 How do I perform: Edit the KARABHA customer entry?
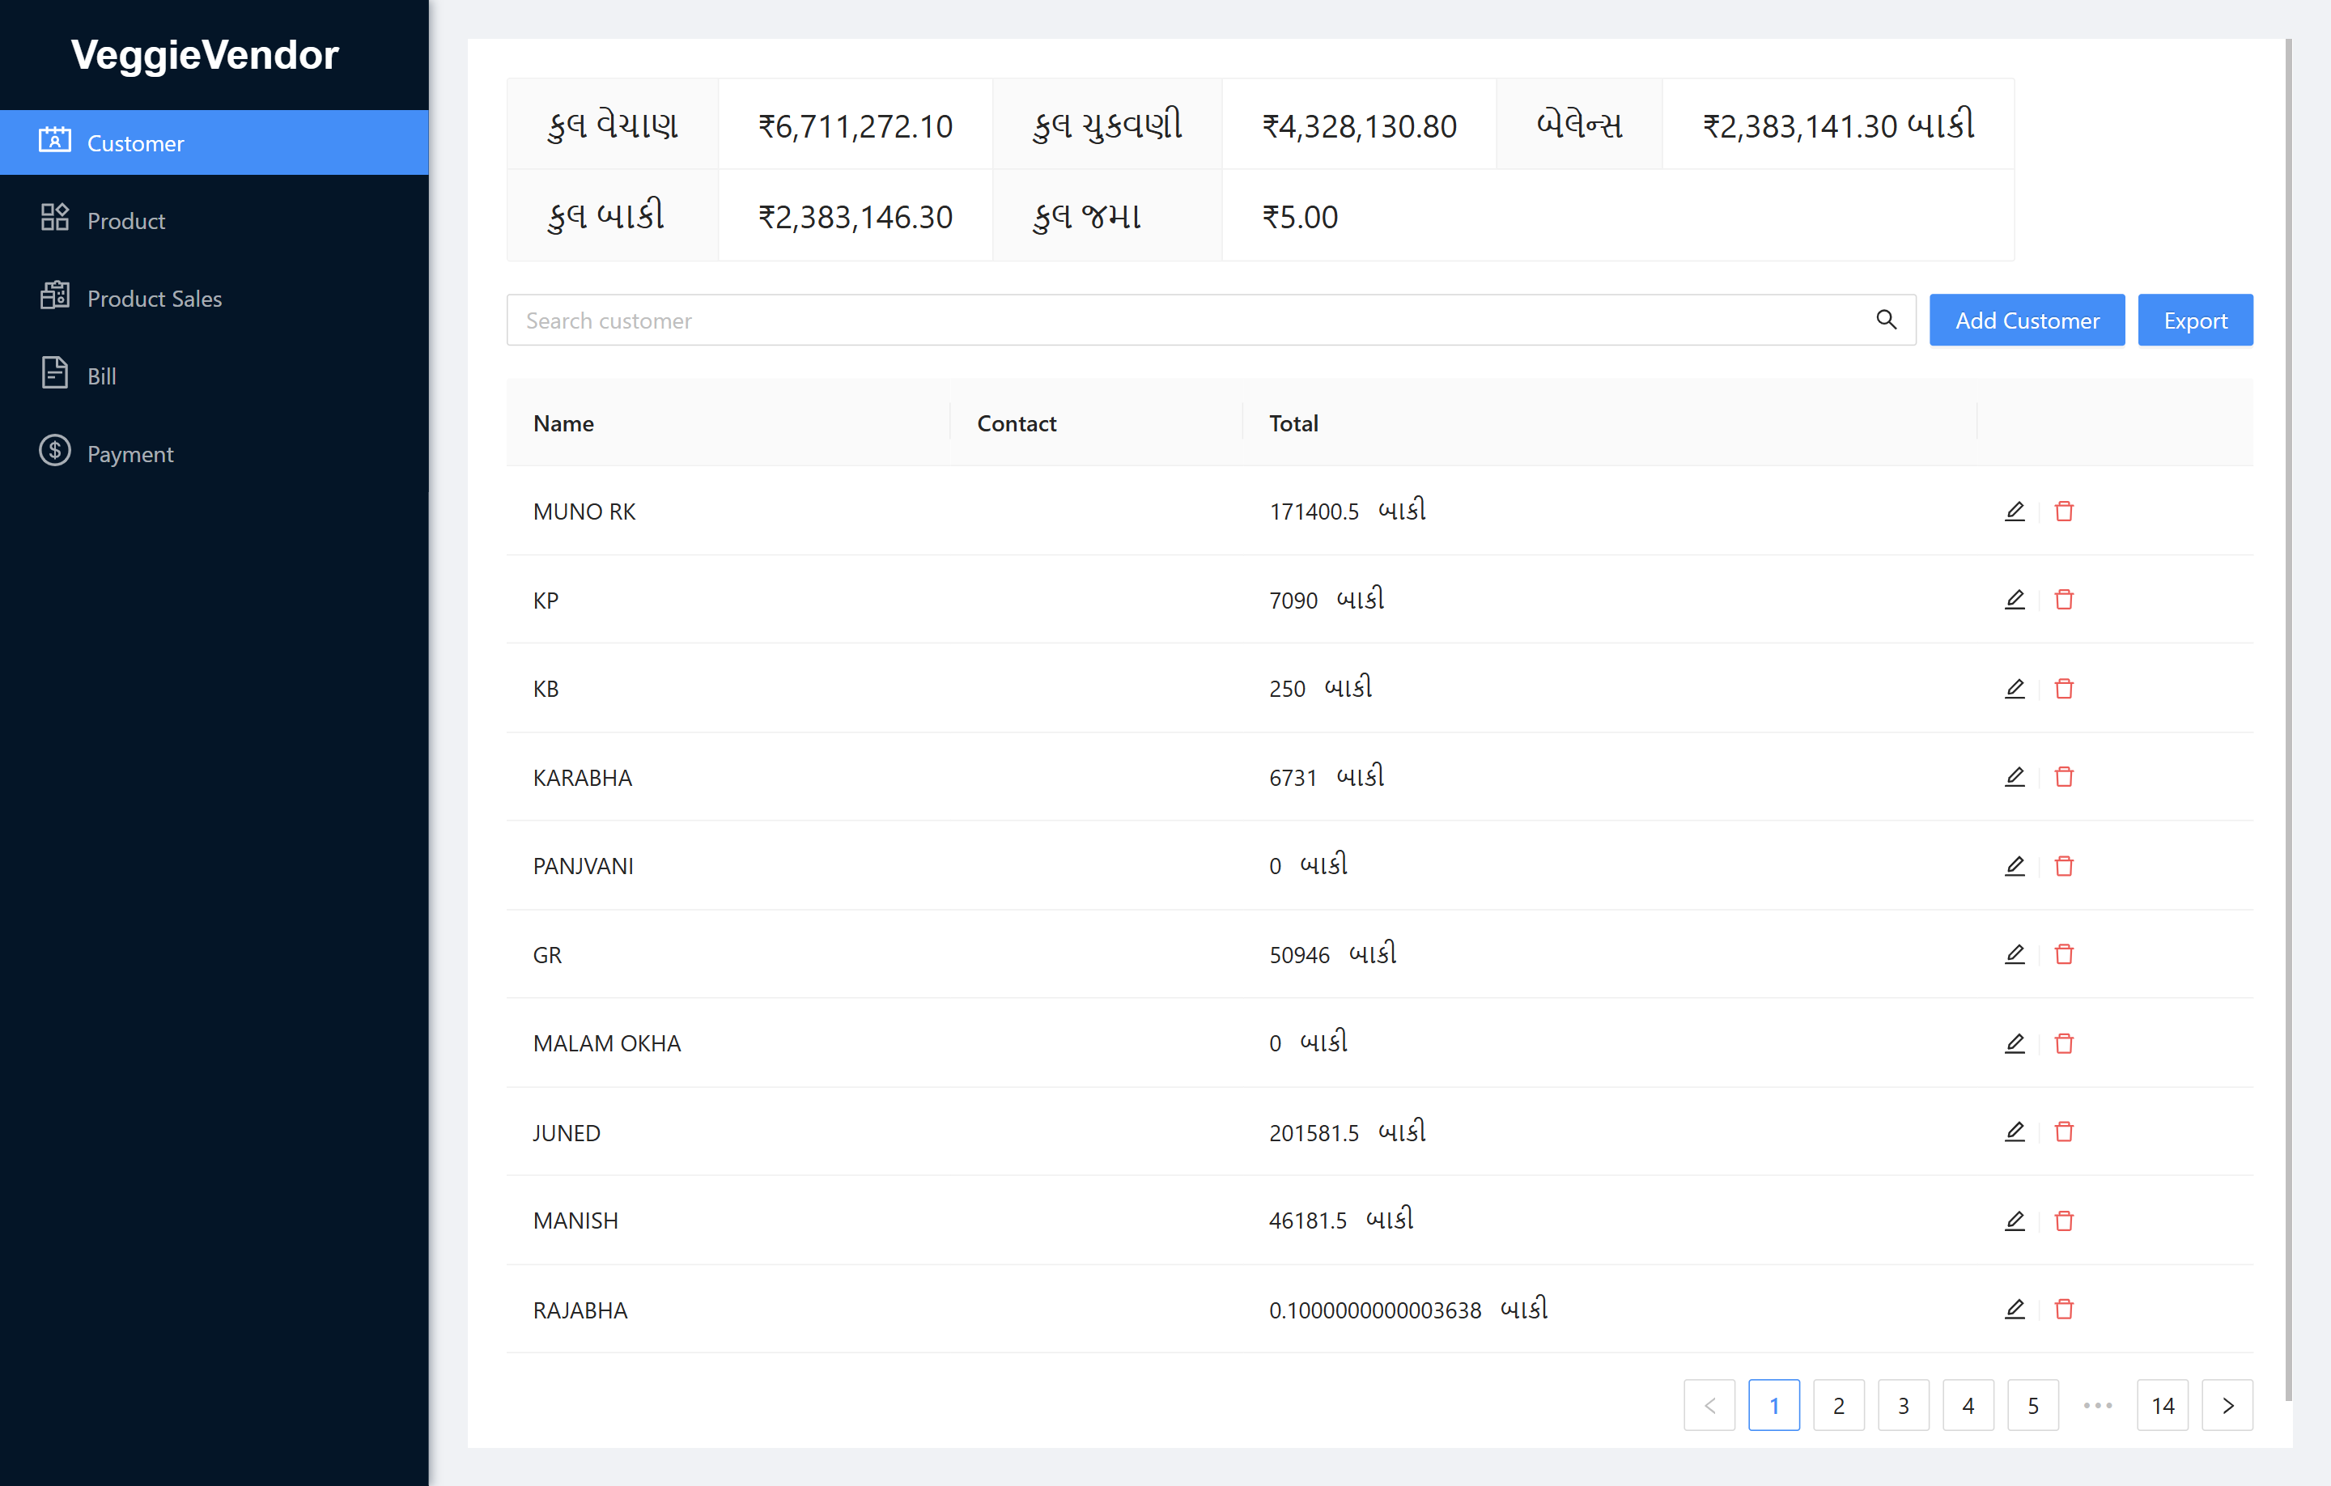(x=2015, y=777)
